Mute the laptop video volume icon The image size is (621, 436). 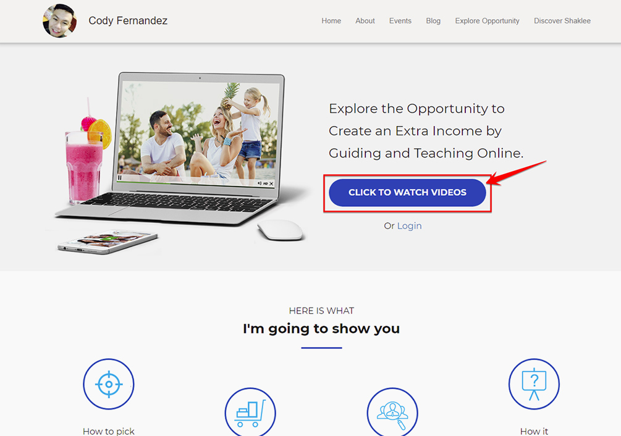260,183
